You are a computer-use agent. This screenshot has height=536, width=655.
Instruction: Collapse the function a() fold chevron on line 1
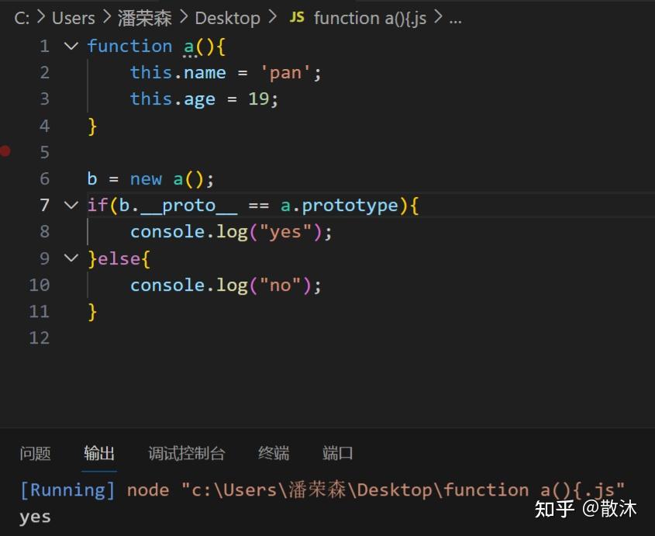click(x=71, y=46)
